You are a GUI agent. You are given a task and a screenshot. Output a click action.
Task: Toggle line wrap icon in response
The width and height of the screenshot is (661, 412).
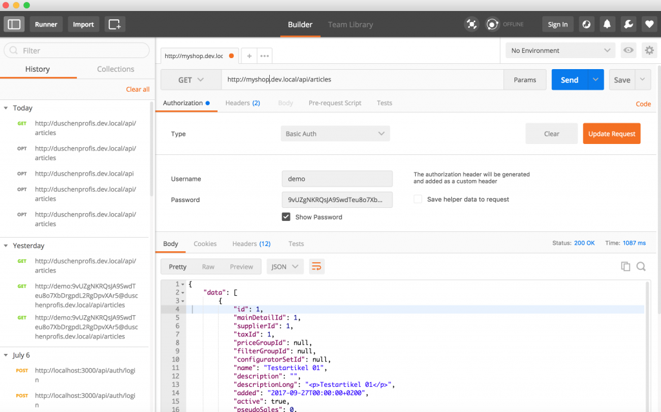(x=316, y=267)
